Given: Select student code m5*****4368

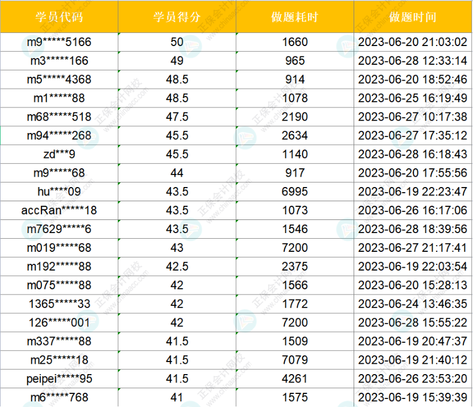Looking at the screenshot, I should (x=59, y=80).
